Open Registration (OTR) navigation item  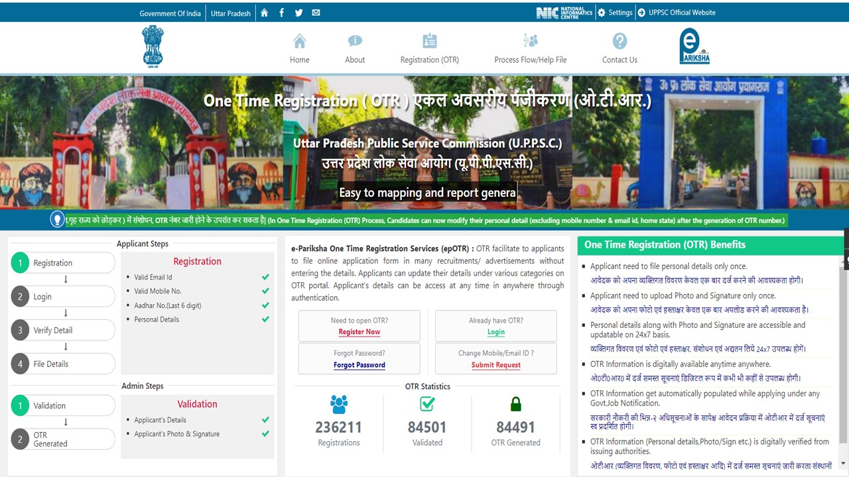430,50
